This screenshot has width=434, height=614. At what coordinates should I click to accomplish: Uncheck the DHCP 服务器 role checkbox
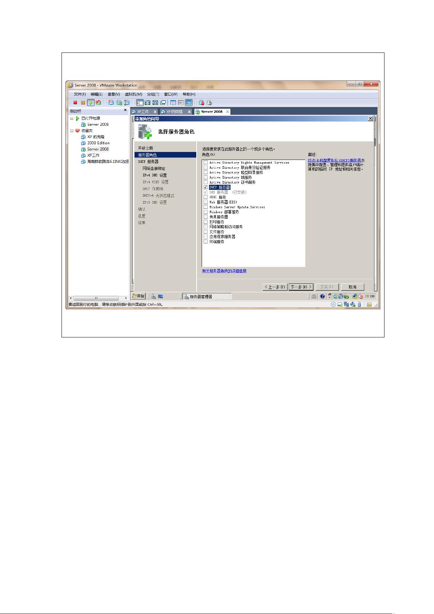(205, 187)
